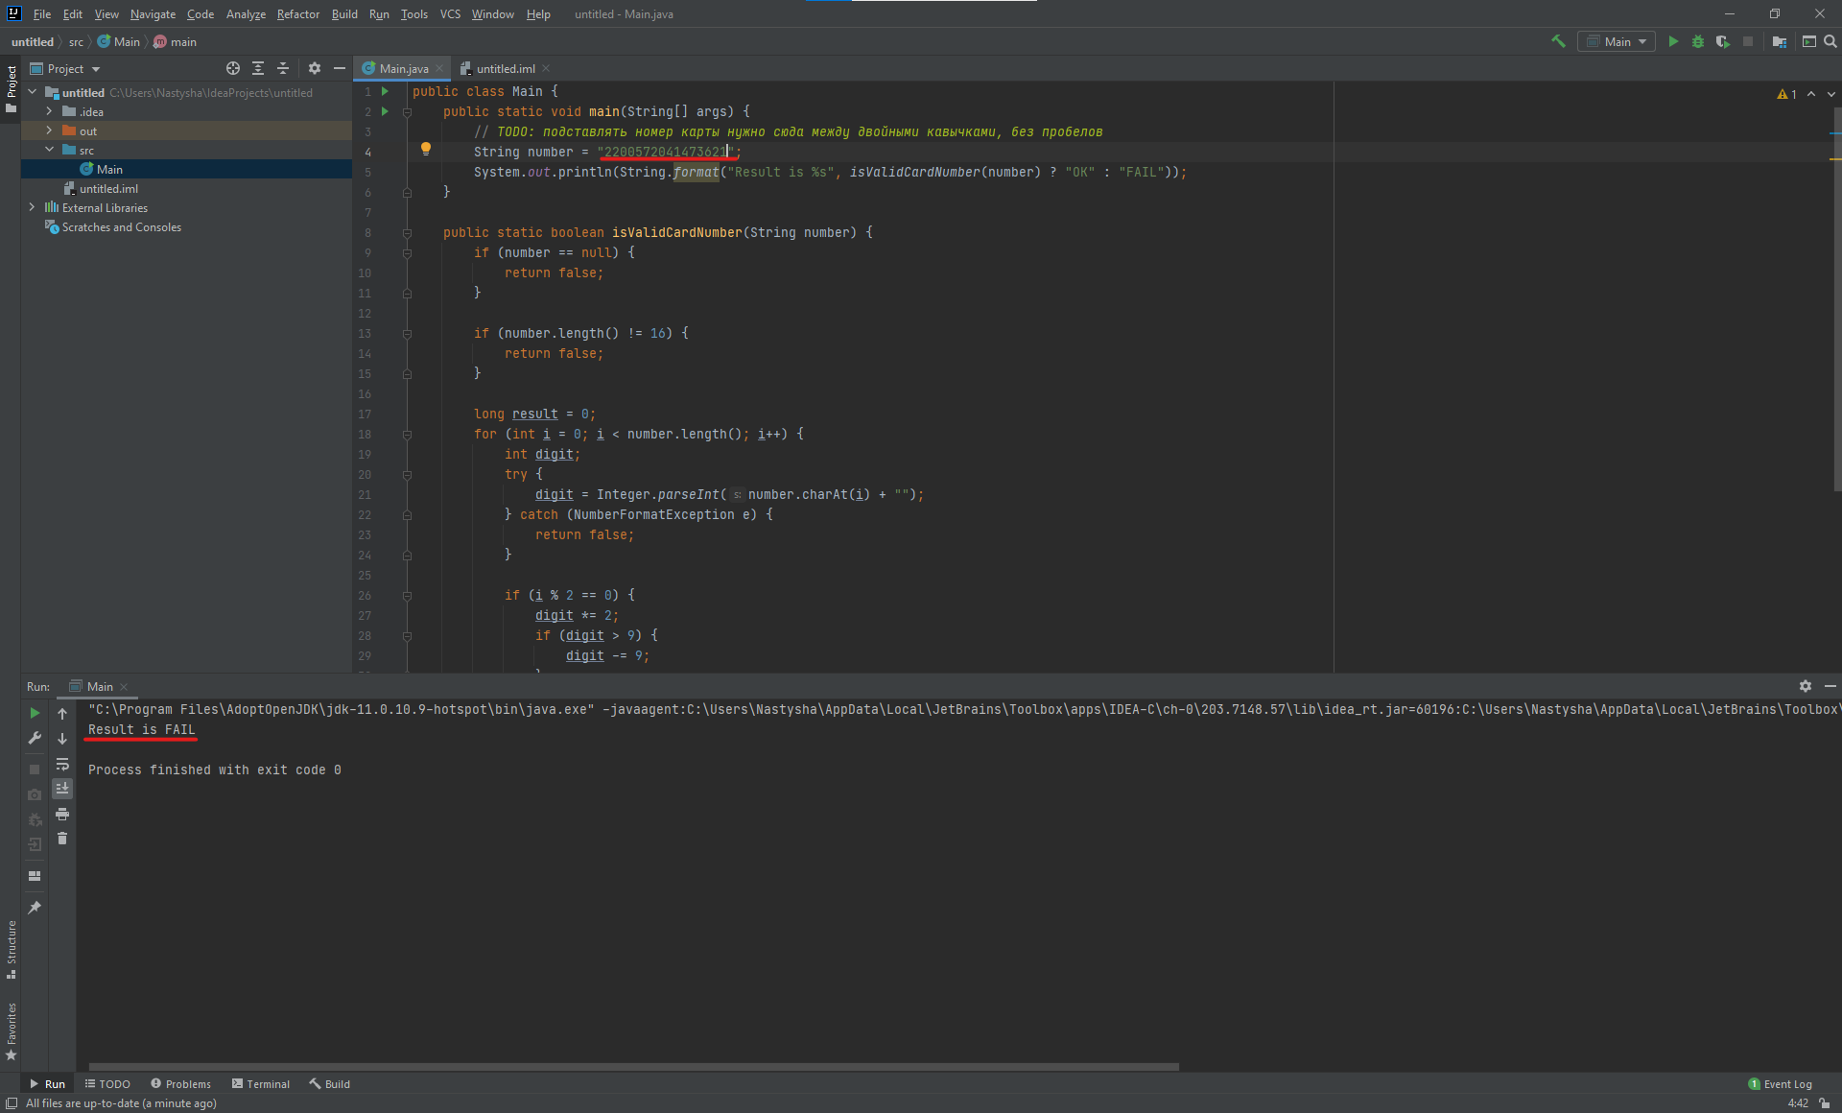Open the Main run configuration dropdown
1842x1113 pixels.
pos(1617,41)
